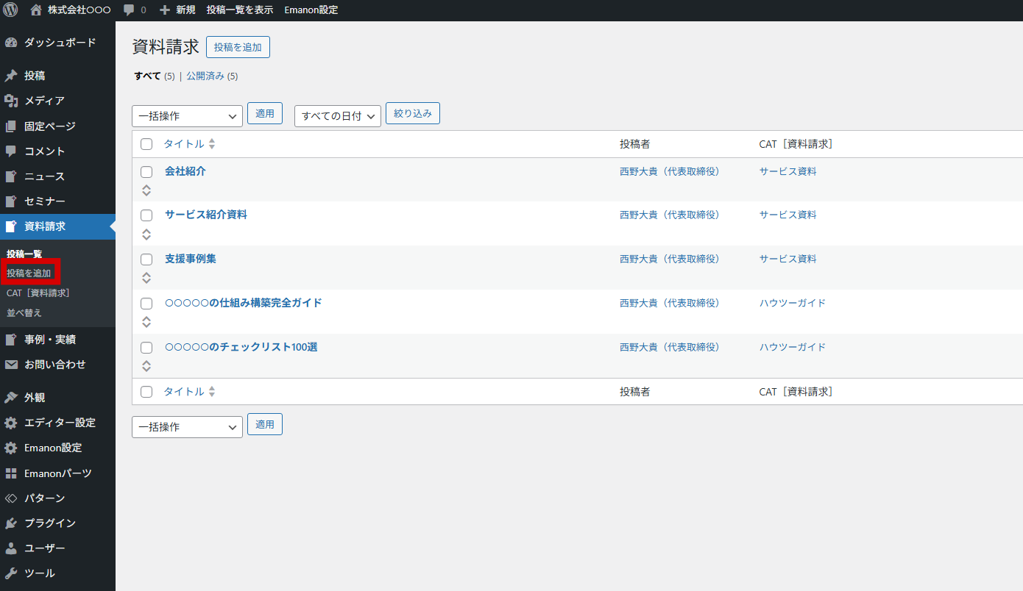This screenshot has width=1023, height=591.
Task: Show すべて (5) posts filter
Action: click(x=155, y=76)
